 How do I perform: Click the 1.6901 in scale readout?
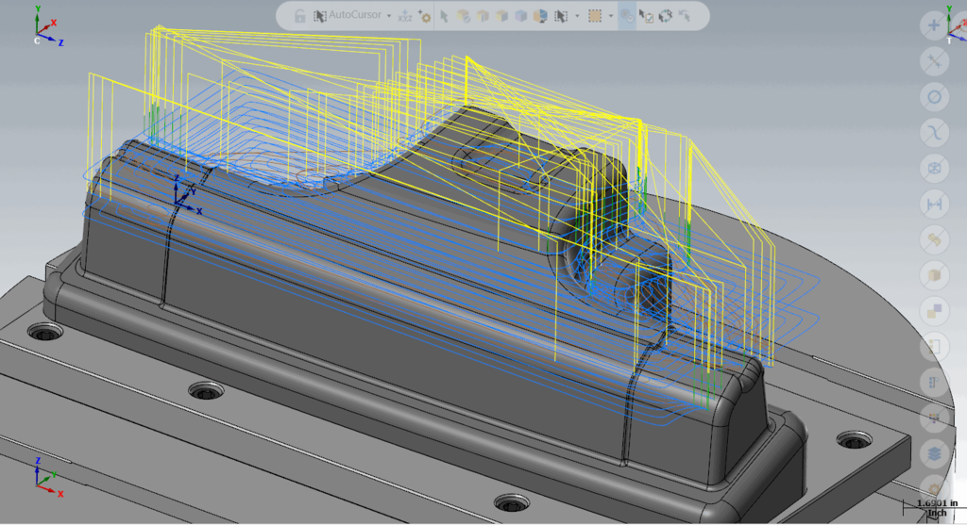[937, 502]
